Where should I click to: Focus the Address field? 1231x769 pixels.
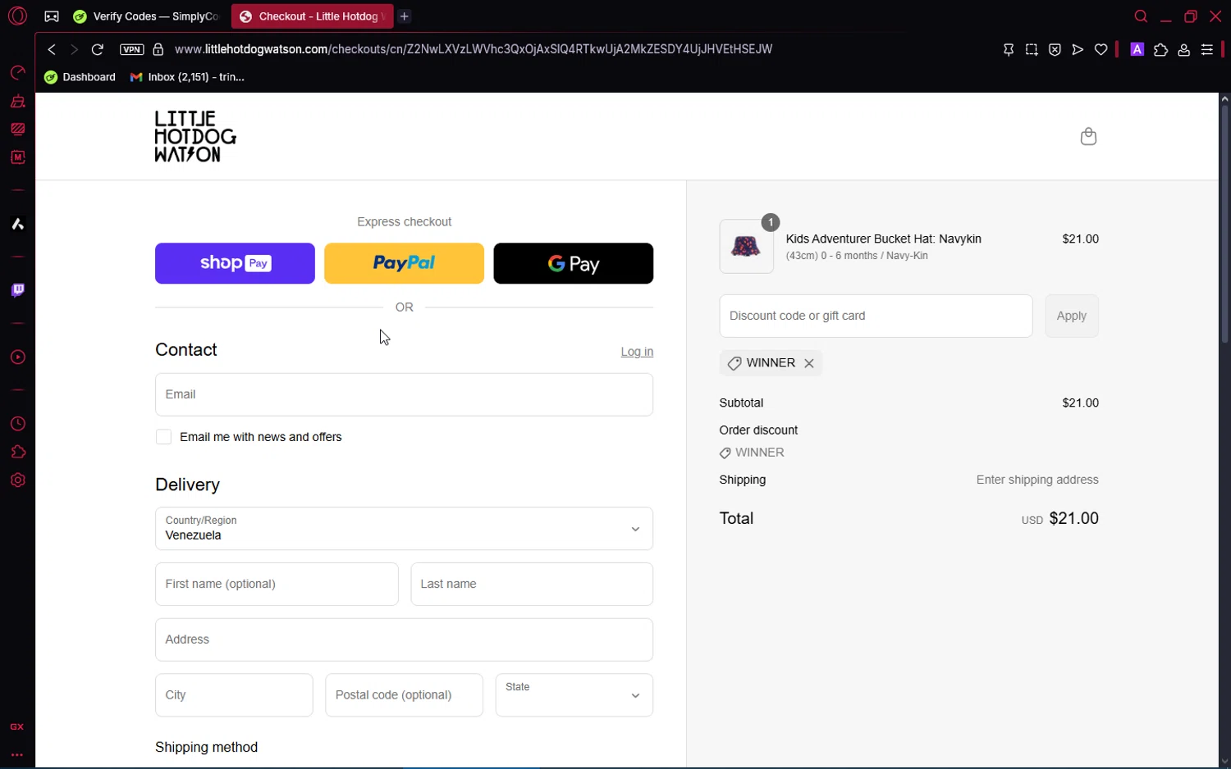click(x=404, y=639)
